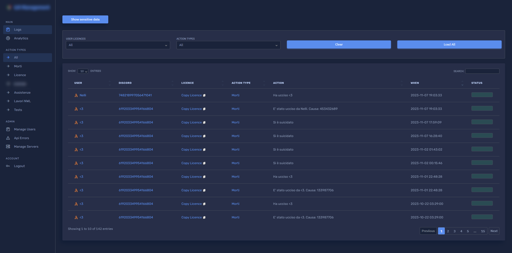Open the User Licences dropdown

point(118,45)
